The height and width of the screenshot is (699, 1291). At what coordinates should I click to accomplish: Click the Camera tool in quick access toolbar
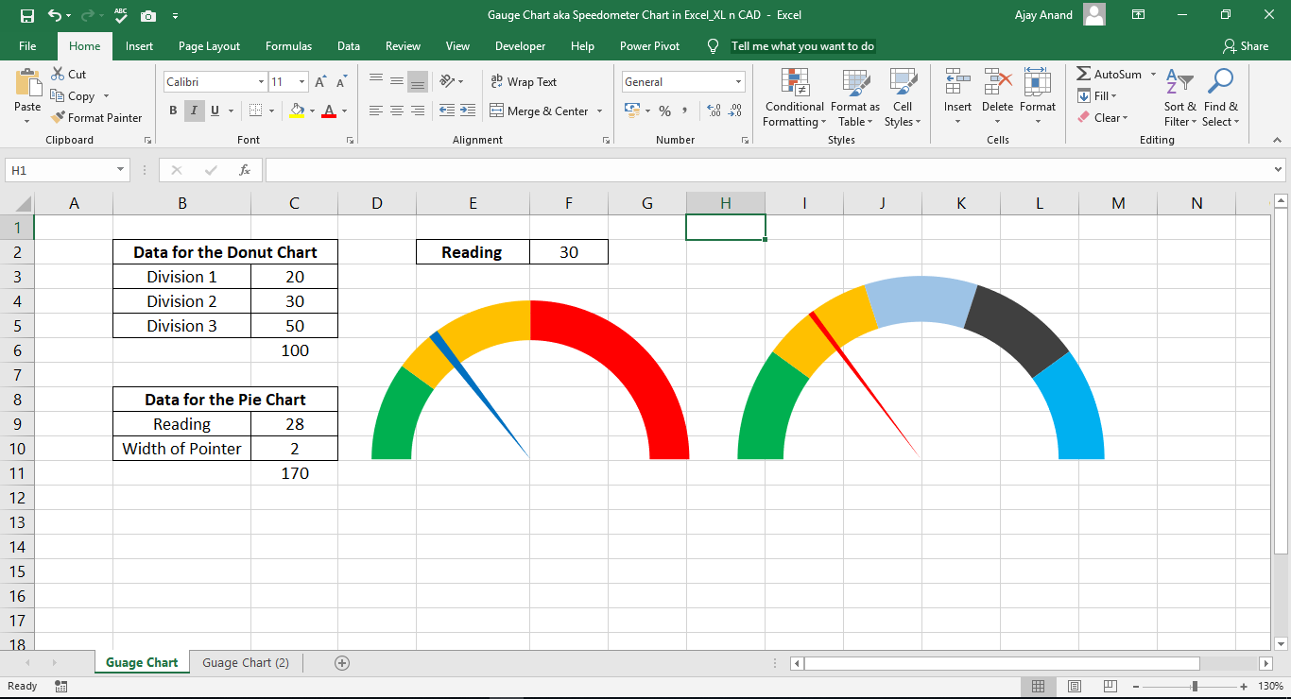[x=148, y=15]
